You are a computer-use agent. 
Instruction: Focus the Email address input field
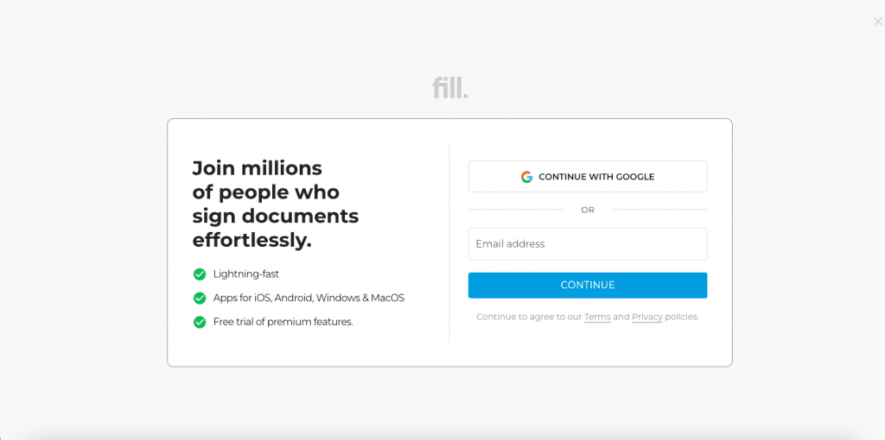pyautogui.click(x=588, y=244)
